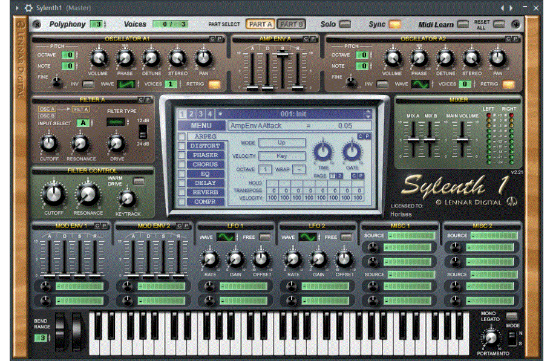Image resolution: width=553 pixels, height=361 pixels.
Task: Click the Oscillator A1 Volume knob
Action: point(99,59)
